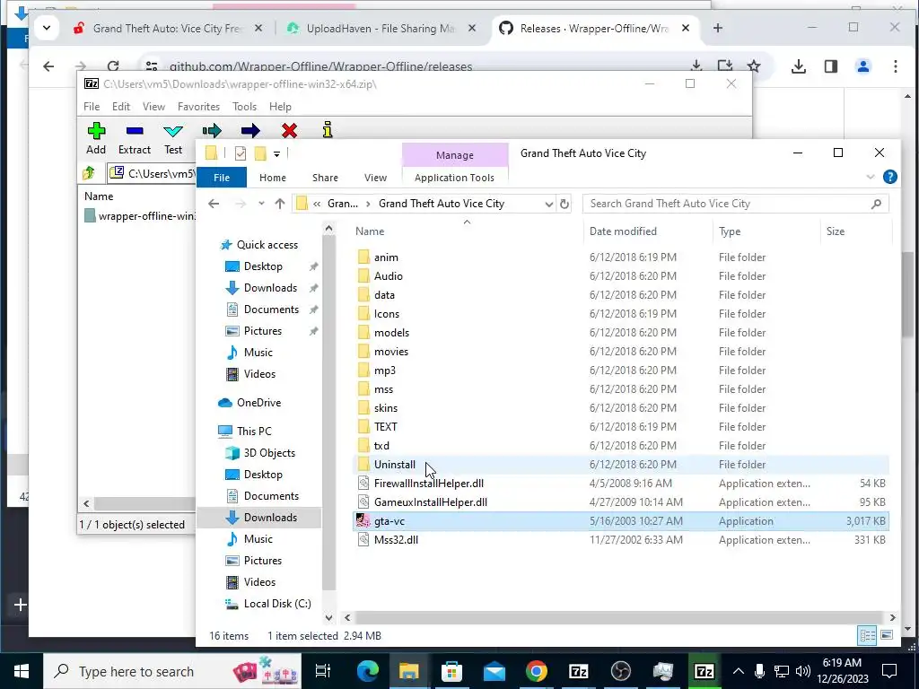
Task: Click the 7-Zip up-folder icon
Action: click(x=89, y=173)
